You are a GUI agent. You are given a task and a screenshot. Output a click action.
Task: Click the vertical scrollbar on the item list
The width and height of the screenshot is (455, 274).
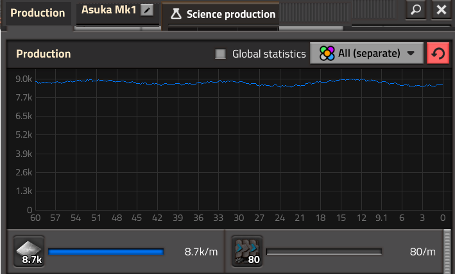point(447,251)
